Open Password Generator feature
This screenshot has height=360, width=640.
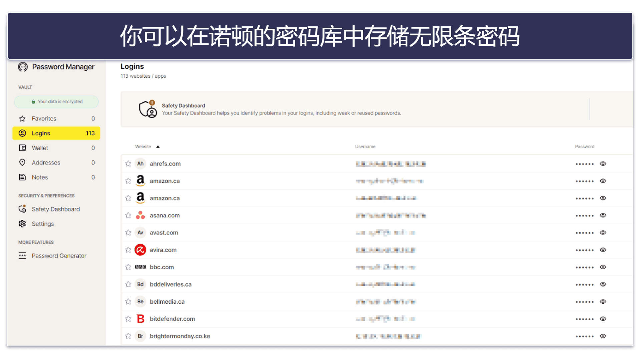(59, 256)
